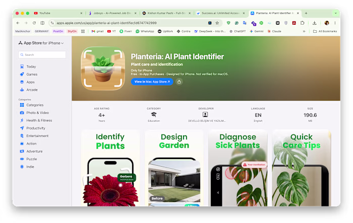Open the GERMANY bookmark folder

(42, 31)
